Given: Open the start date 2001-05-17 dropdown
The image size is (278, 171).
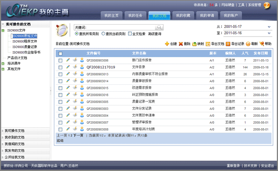Looking at the screenshot, I should click(x=269, y=27).
